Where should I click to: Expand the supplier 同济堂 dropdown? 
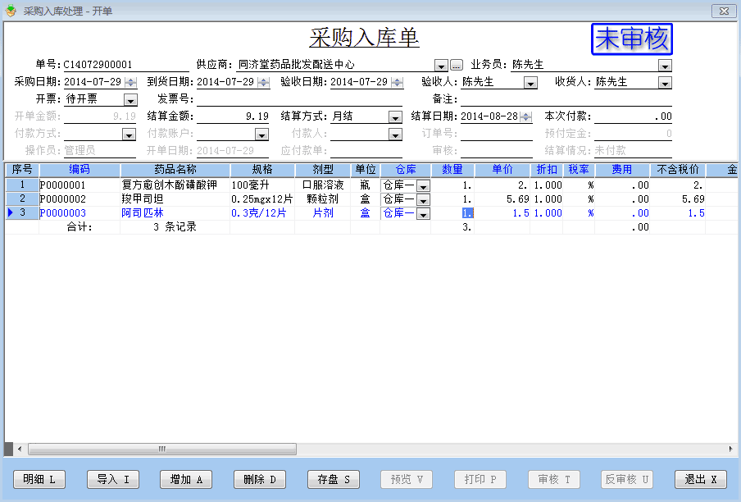[x=441, y=65]
